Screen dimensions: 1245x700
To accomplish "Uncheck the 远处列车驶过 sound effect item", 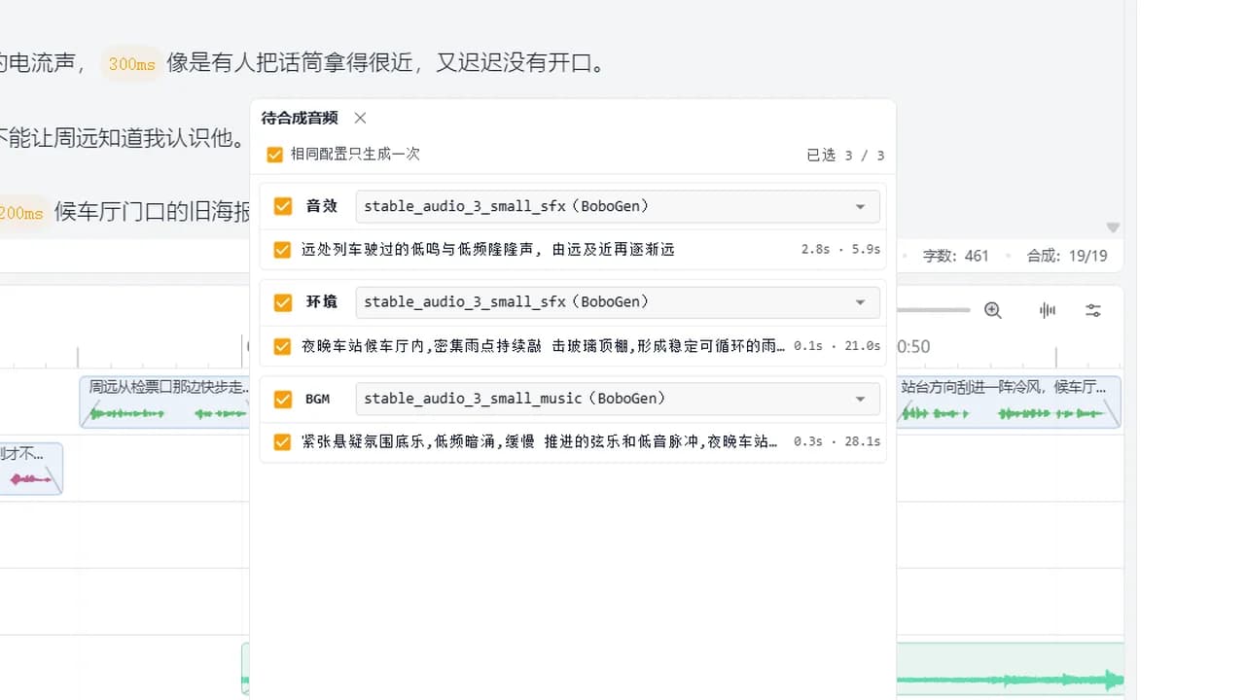I will (x=282, y=250).
